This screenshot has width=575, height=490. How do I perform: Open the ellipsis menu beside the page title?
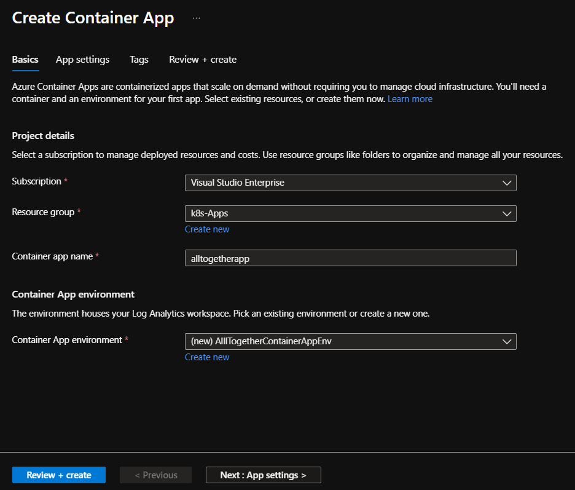pos(196,18)
